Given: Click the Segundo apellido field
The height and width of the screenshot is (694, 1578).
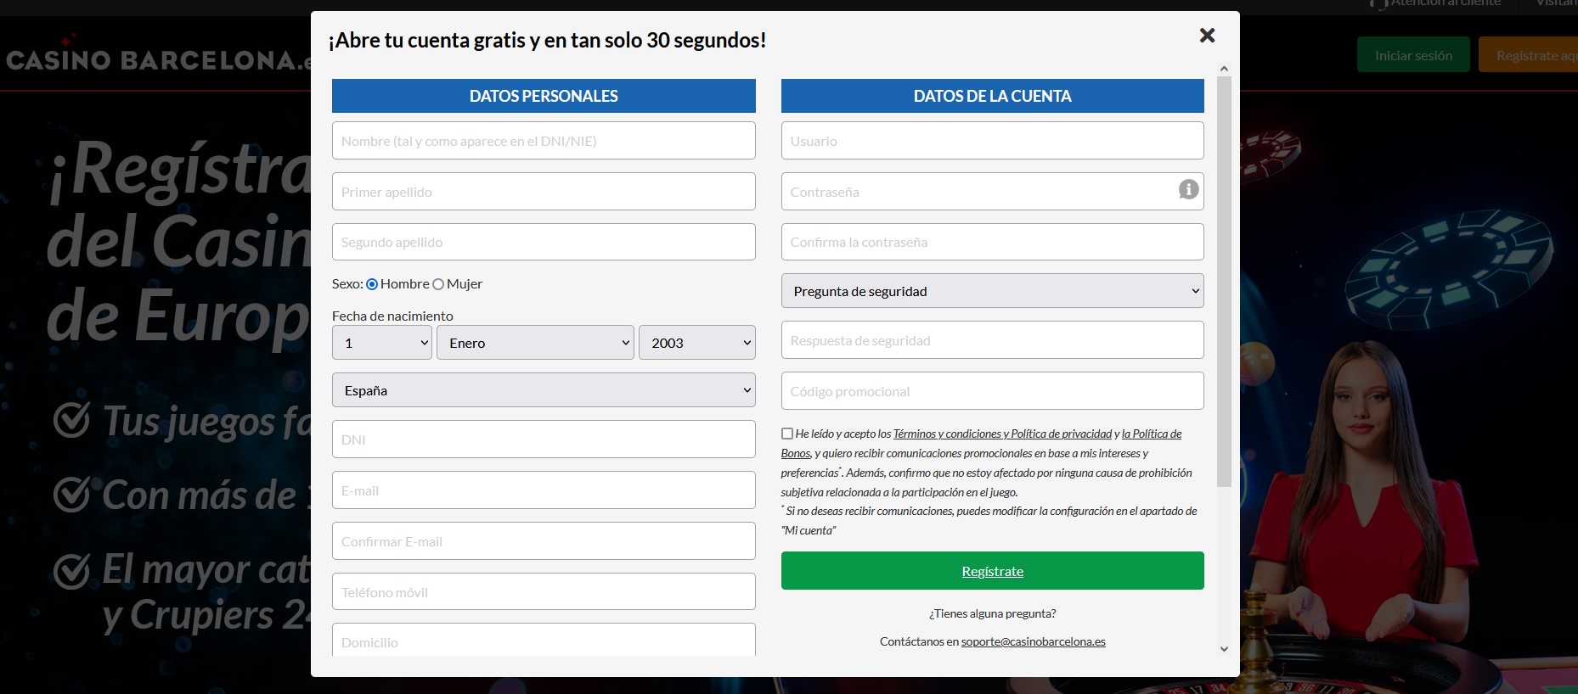Looking at the screenshot, I should click(x=544, y=242).
